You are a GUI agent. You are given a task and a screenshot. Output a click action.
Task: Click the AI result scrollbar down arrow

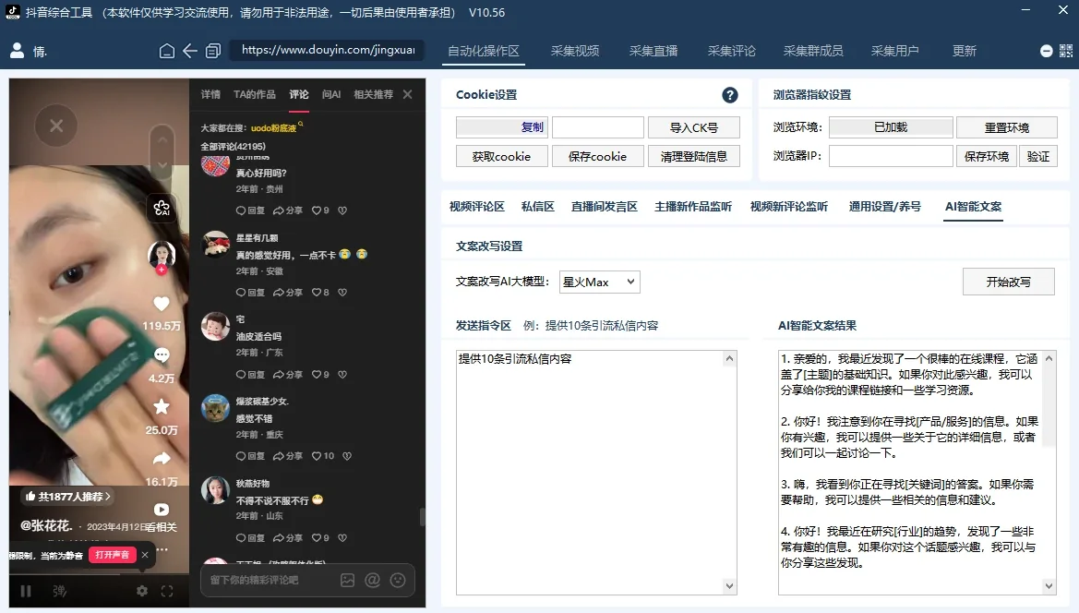tap(1049, 586)
